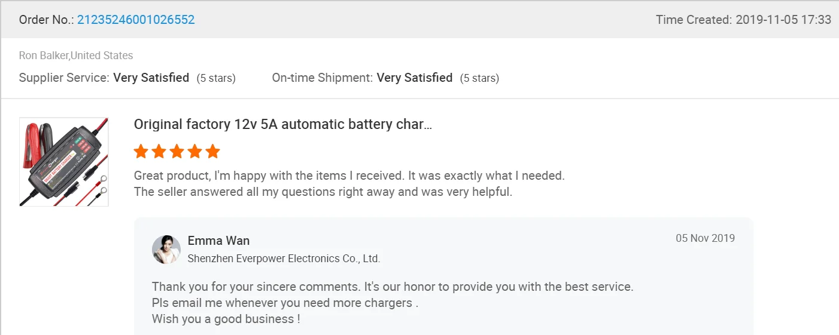Click the third orange rating star

(x=177, y=151)
